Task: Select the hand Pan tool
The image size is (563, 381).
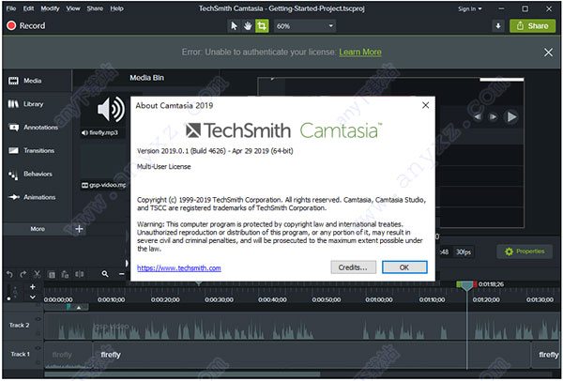Action: tap(248, 26)
